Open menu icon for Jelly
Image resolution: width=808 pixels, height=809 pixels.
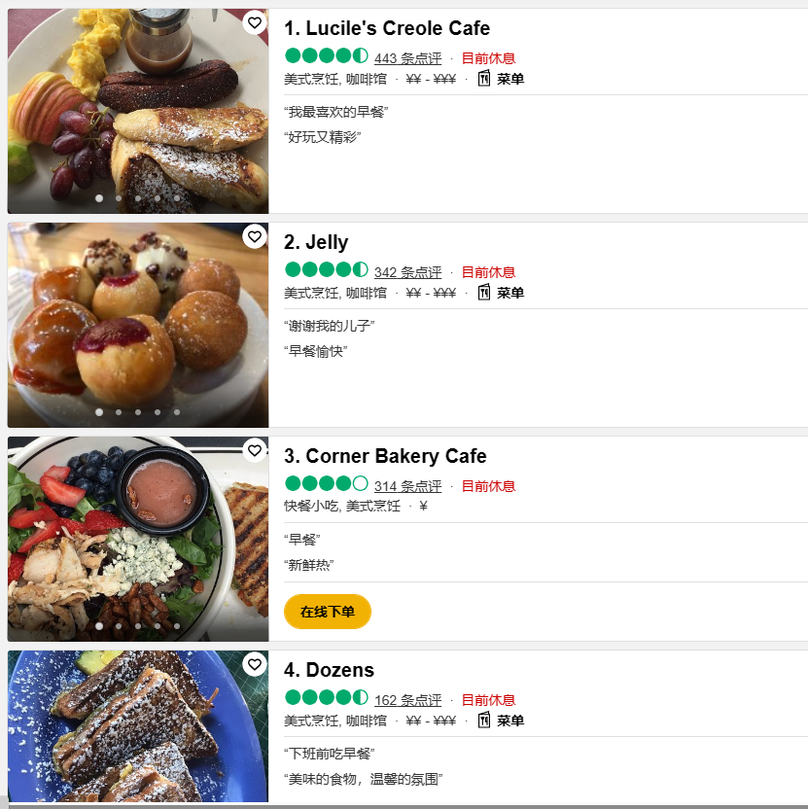tap(484, 292)
